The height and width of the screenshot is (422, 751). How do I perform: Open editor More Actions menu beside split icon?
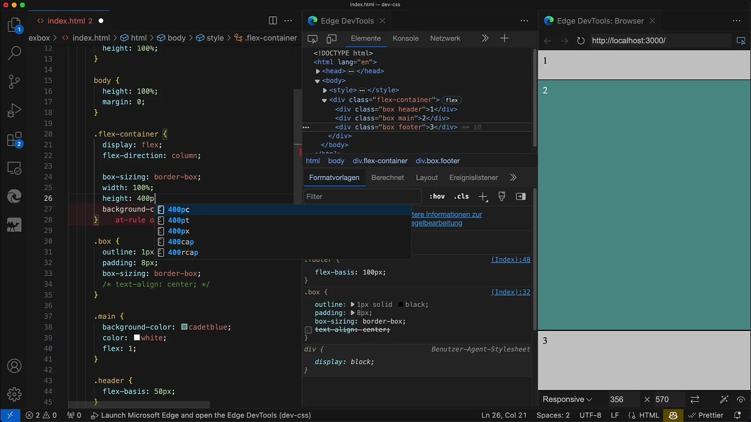pyautogui.click(x=288, y=21)
